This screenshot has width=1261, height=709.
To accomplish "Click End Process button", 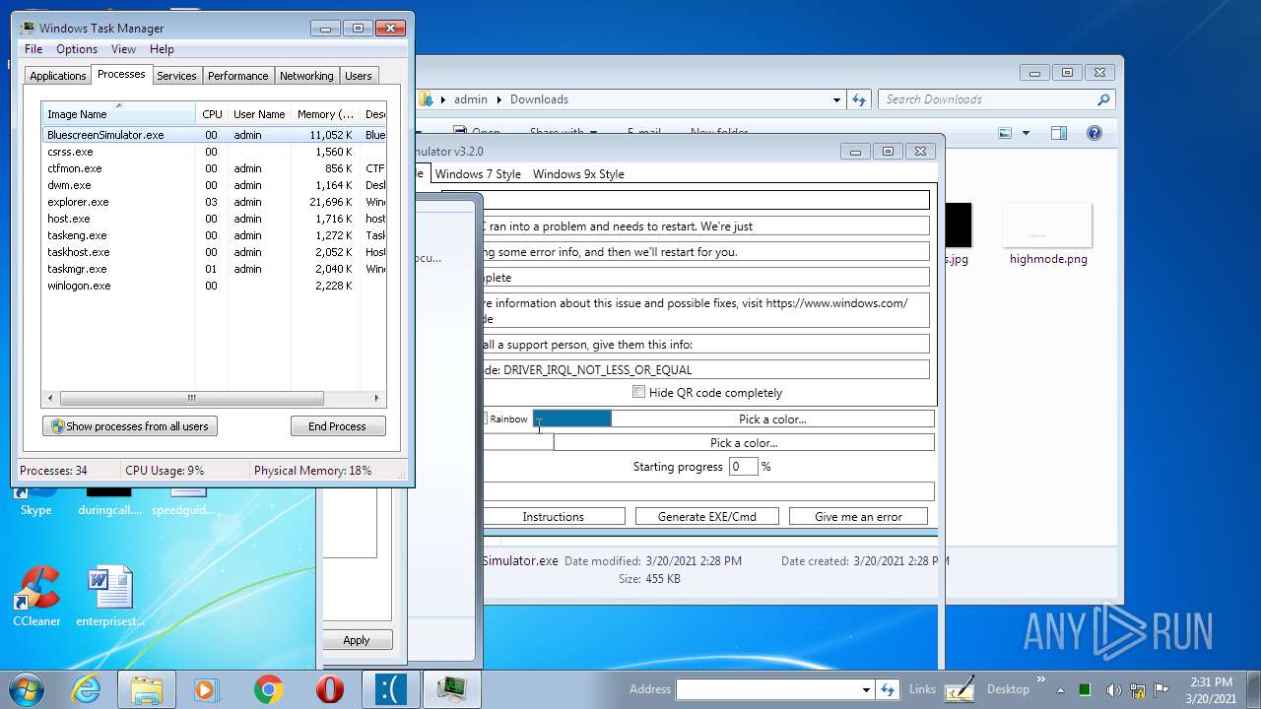I will pyautogui.click(x=338, y=426).
